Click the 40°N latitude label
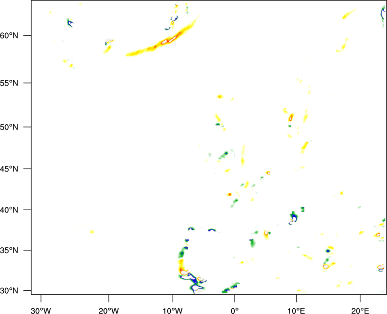Viewport: 387px width, 314px height. point(9,210)
